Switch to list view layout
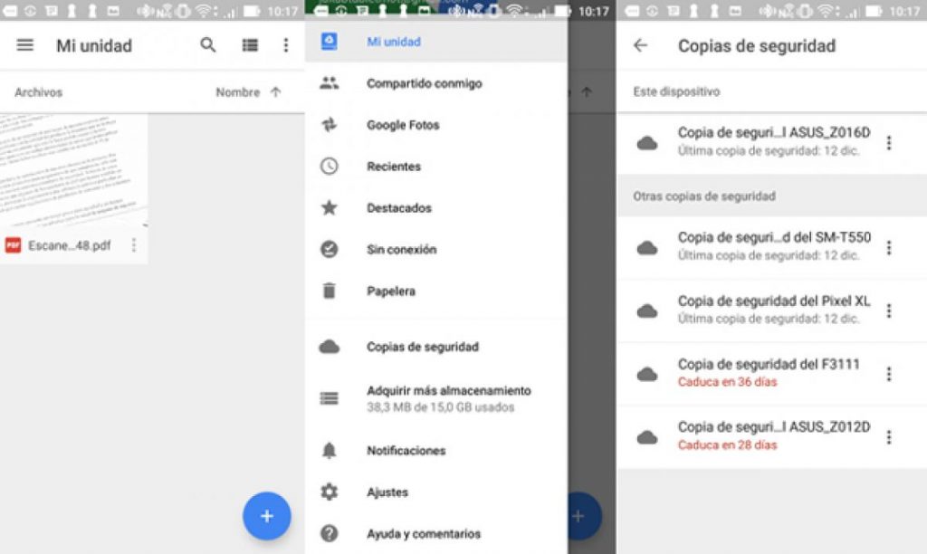This screenshot has width=927, height=554. pos(250,45)
